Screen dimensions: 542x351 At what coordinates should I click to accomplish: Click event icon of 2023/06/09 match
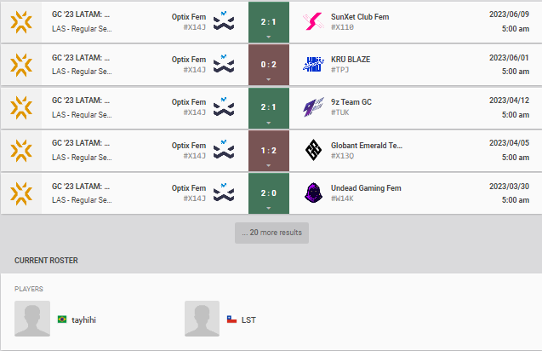pos(20,22)
